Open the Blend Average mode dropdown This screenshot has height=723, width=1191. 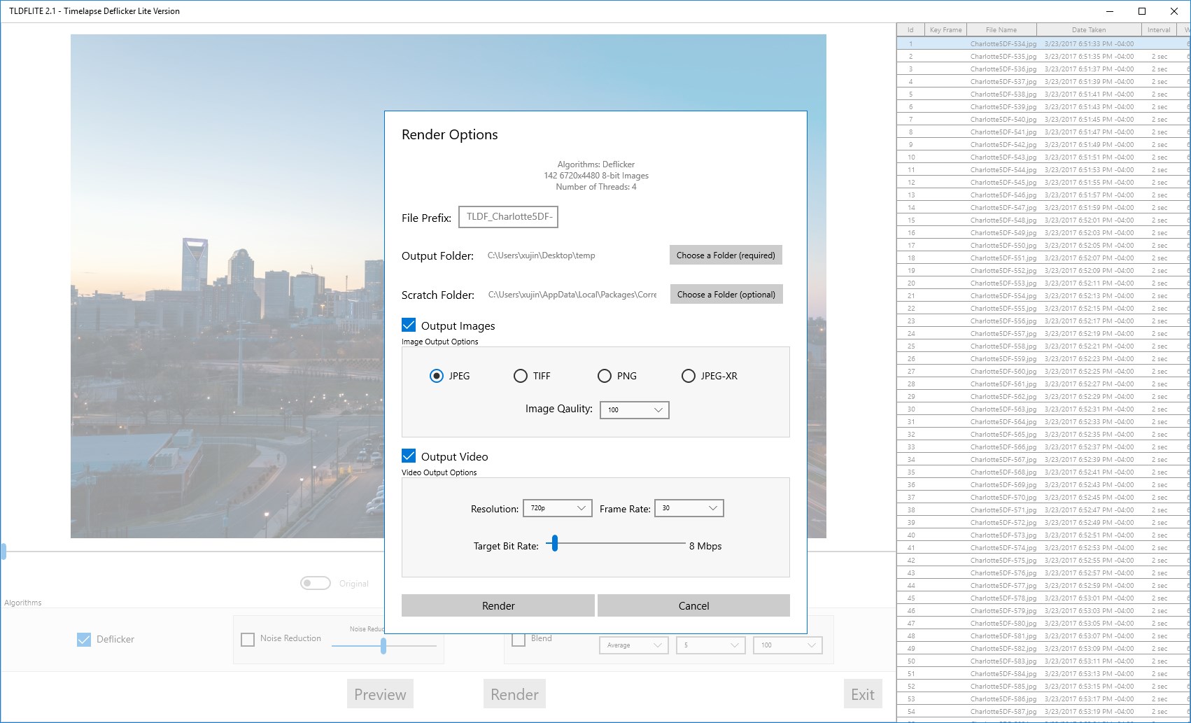tap(634, 645)
